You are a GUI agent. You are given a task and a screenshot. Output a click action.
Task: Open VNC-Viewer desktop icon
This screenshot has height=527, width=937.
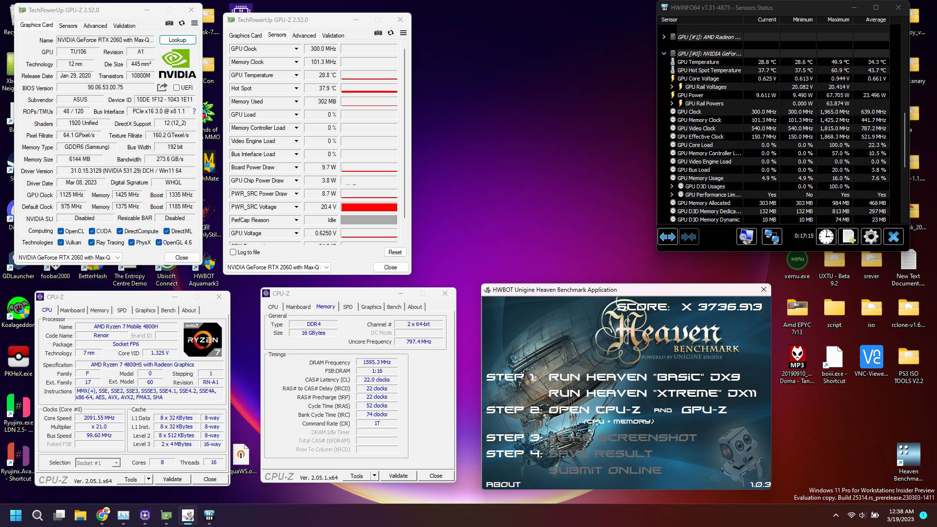click(x=871, y=362)
